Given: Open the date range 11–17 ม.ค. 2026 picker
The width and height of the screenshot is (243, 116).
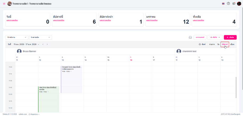Looking at the screenshot, I should pos(26,44).
